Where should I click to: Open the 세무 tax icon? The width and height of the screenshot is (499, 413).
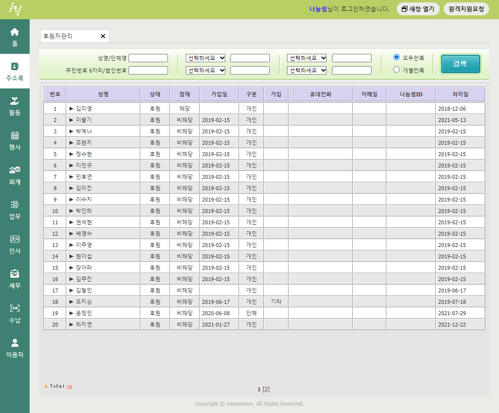(x=15, y=274)
